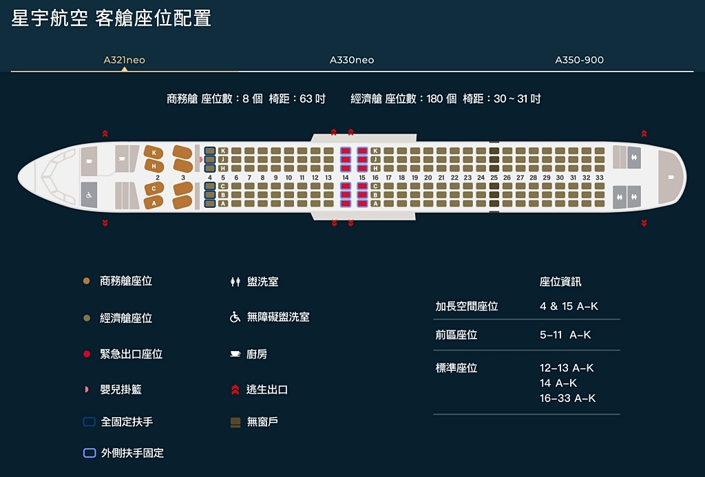Viewport: 705px width, 477px height.
Task: Pick business class seat H in row 2
Action: (154, 166)
